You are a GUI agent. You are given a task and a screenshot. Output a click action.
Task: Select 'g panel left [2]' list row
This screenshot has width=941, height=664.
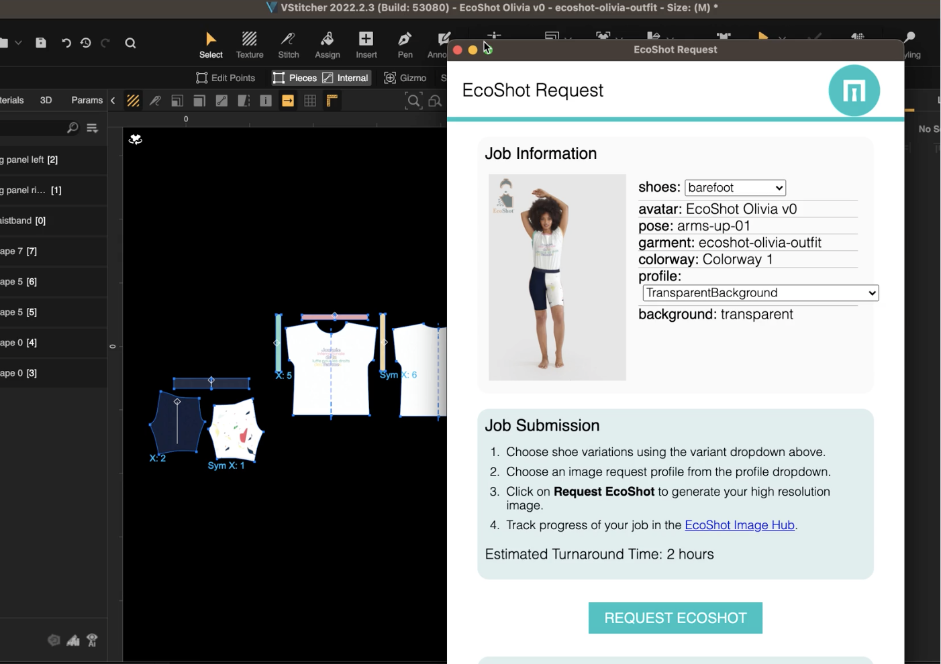[53, 160]
